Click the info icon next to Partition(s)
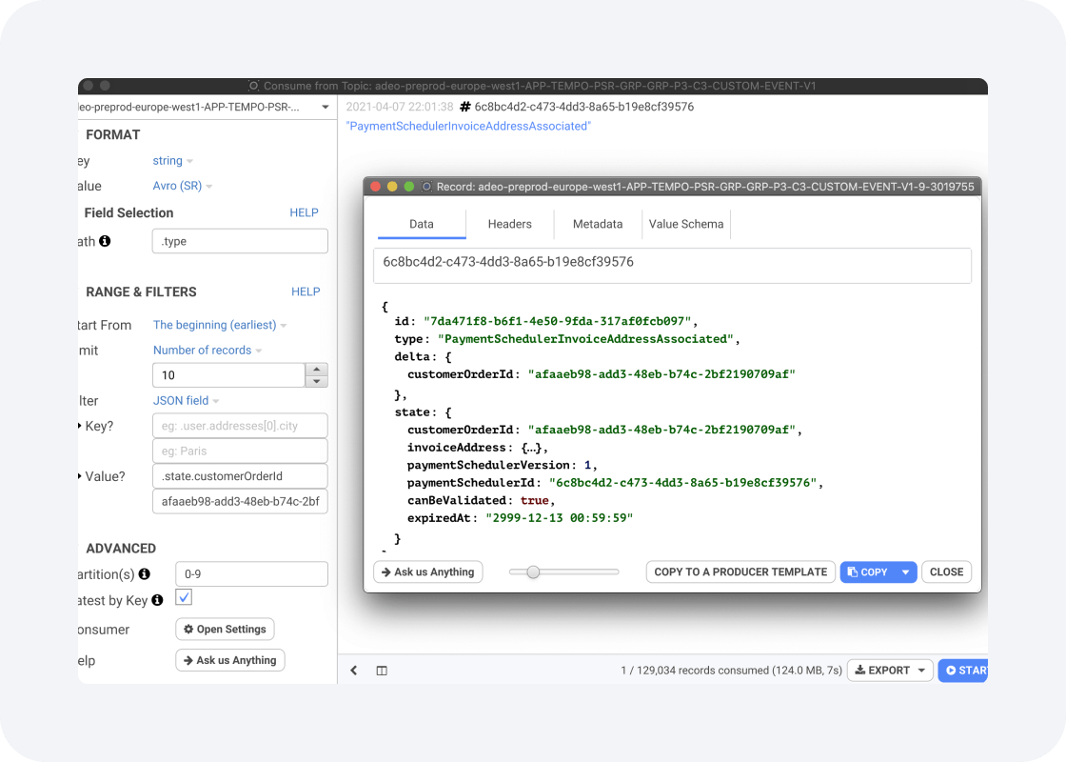Screen dimensions: 1066x762 click(145, 574)
